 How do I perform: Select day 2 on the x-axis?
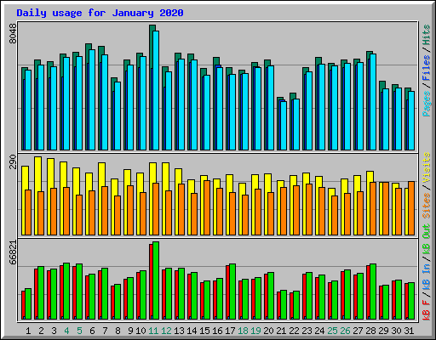coord(41,331)
